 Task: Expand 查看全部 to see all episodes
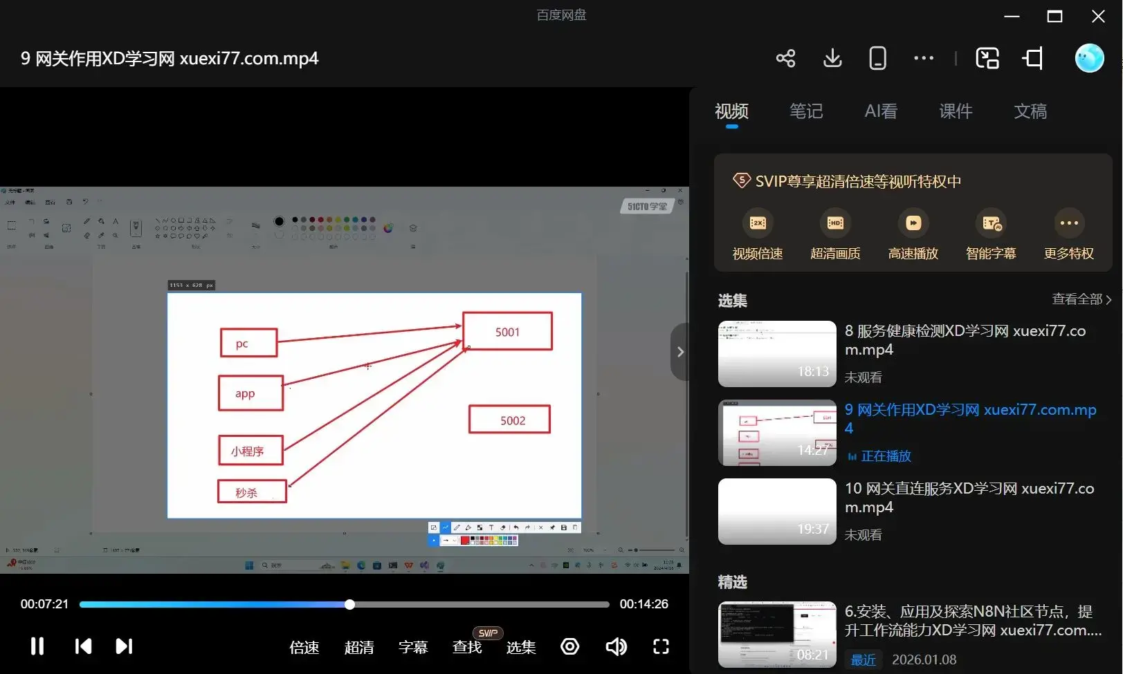[x=1080, y=299]
